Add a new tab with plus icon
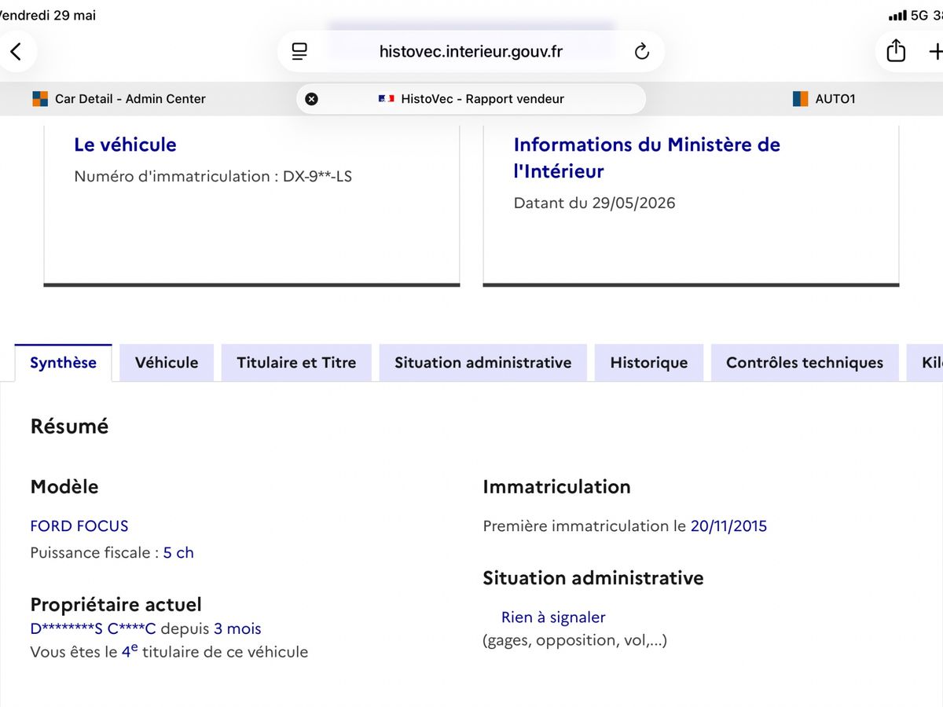This screenshot has width=943, height=707. (935, 52)
